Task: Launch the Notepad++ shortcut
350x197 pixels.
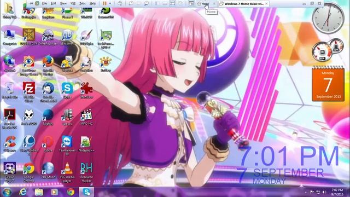Action: (x=86, y=144)
